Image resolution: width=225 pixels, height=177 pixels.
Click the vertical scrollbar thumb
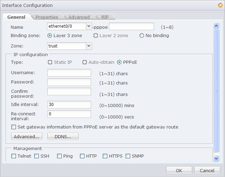pyautogui.click(x=216, y=91)
